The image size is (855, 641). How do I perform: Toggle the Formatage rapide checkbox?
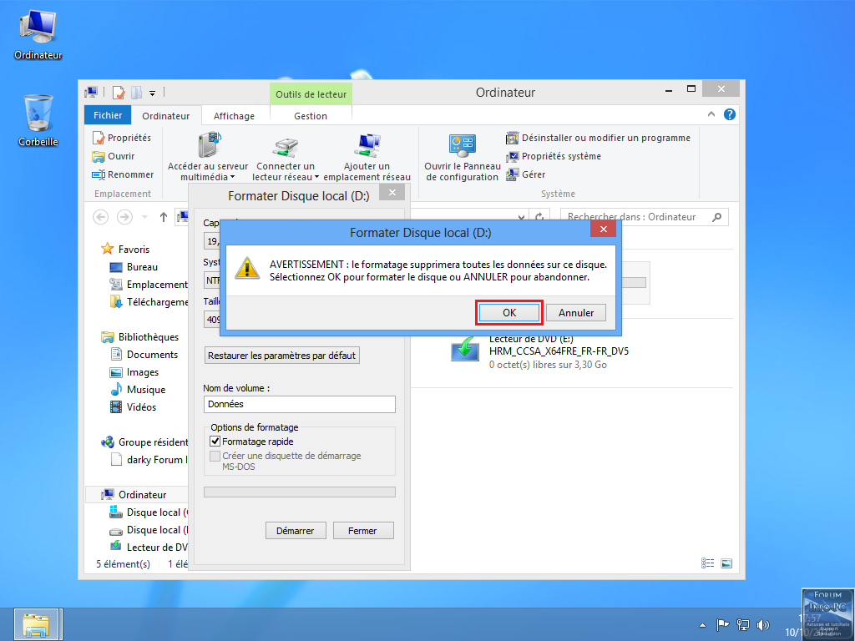[x=215, y=442]
